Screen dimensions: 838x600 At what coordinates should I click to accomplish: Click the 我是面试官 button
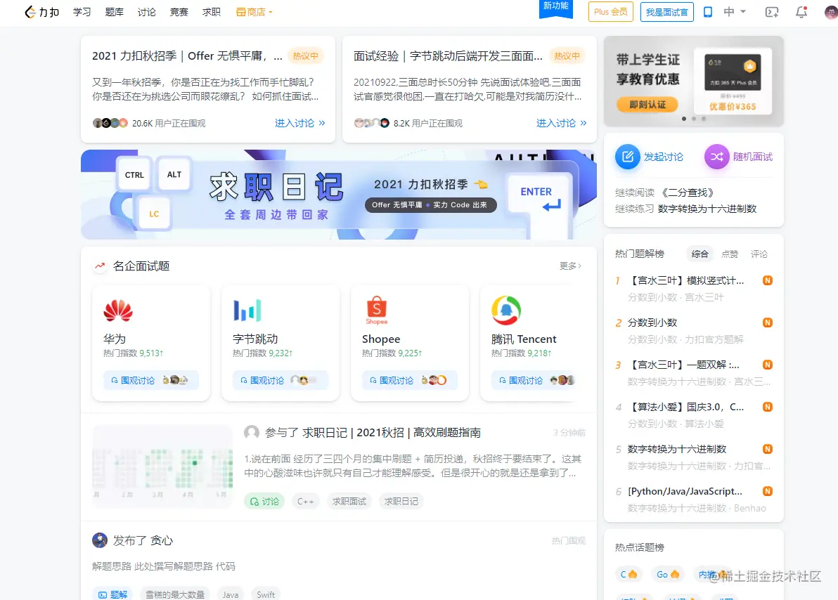(x=667, y=12)
